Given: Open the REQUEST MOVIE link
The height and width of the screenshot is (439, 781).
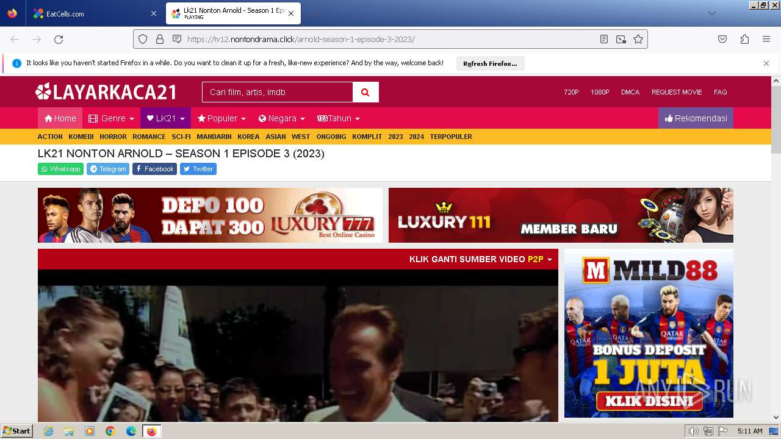Looking at the screenshot, I should click(677, 92).
